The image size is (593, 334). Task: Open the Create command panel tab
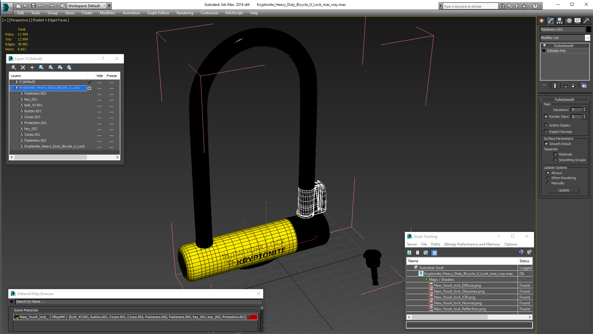[542, 21]
